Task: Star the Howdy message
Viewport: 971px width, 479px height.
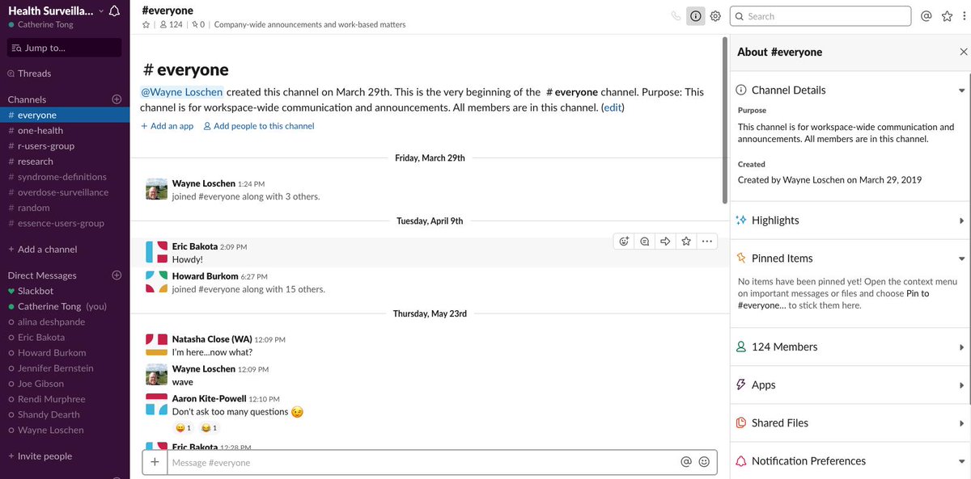Action: [x=686, y=241]
